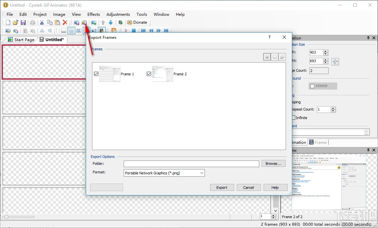Enable the Infinite repeat checkbox
This screenshot has height=228, width=378.
click(294, 117)
